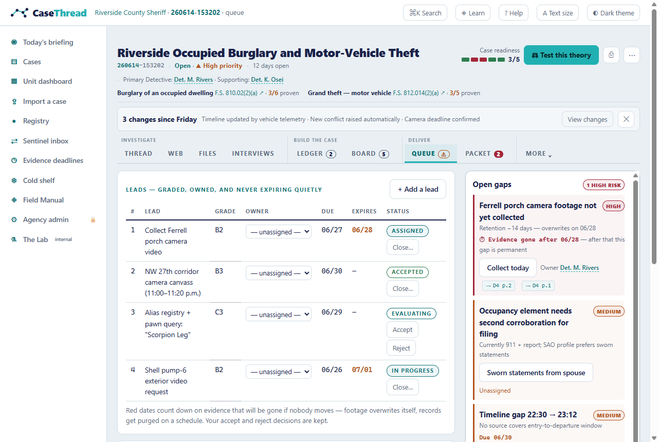This screenshot has width=658, height=442.
Task: Open the LEDGER tab
Action: [x=316, y=154]
